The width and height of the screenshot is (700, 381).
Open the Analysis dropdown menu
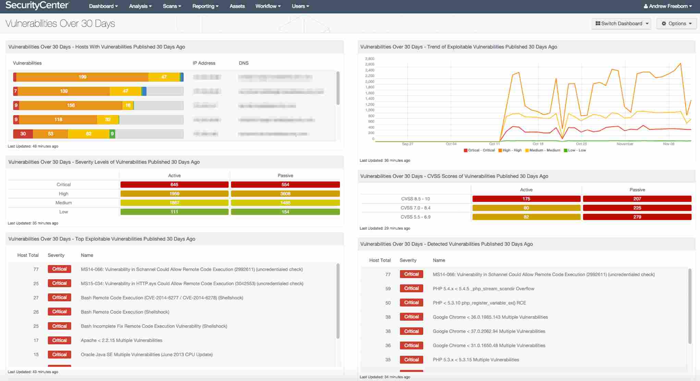(x=140, y=6)
